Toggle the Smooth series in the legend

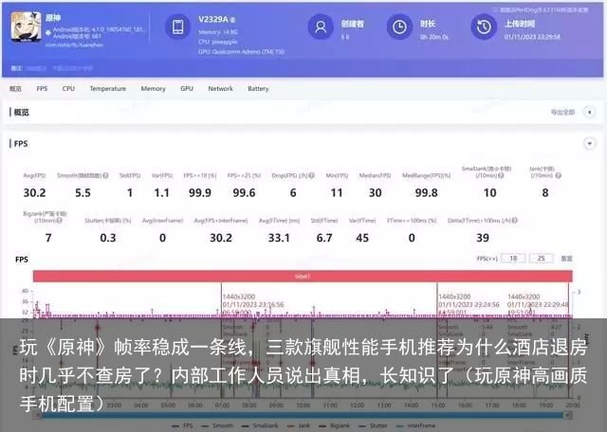point(217,425)
